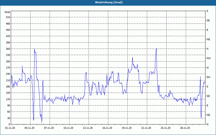216x135 pixels.
Task: Click the y-axis value 480
Action: [8, 24]
